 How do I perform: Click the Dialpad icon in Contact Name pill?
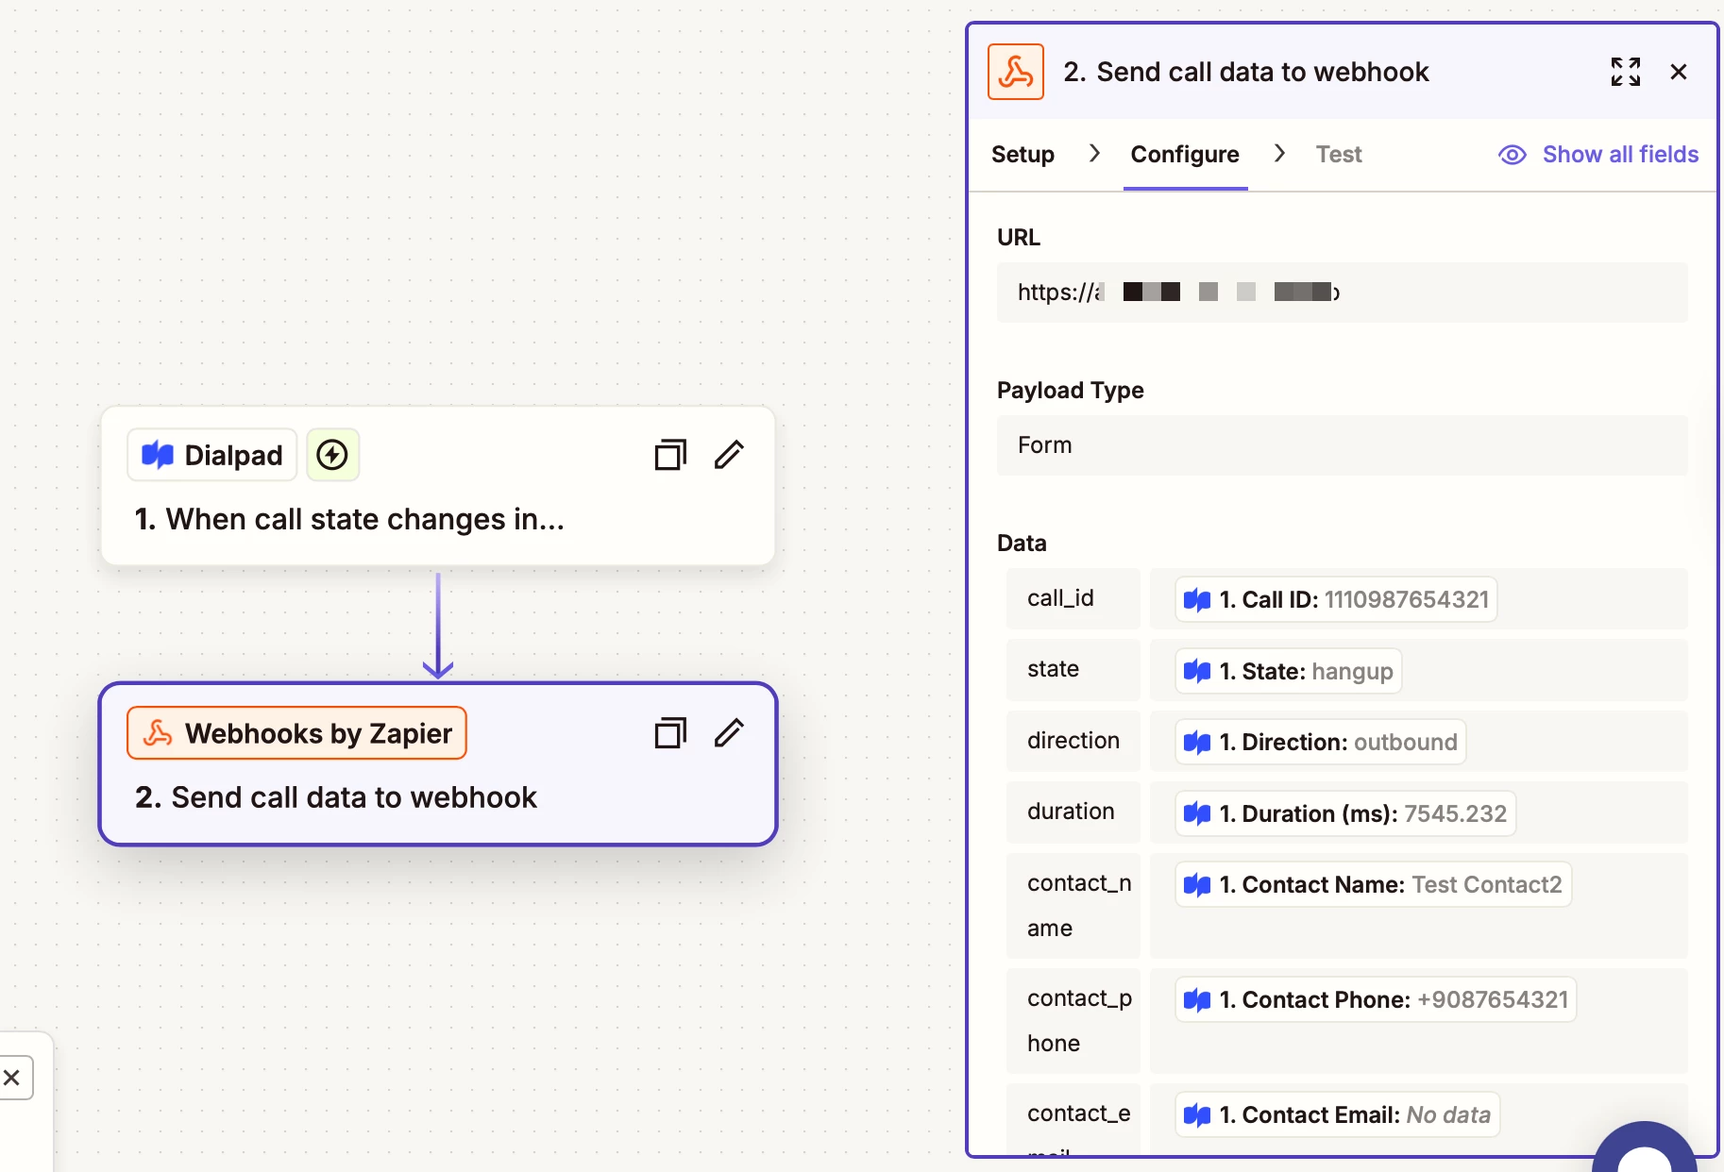(x=1197, y=884)
